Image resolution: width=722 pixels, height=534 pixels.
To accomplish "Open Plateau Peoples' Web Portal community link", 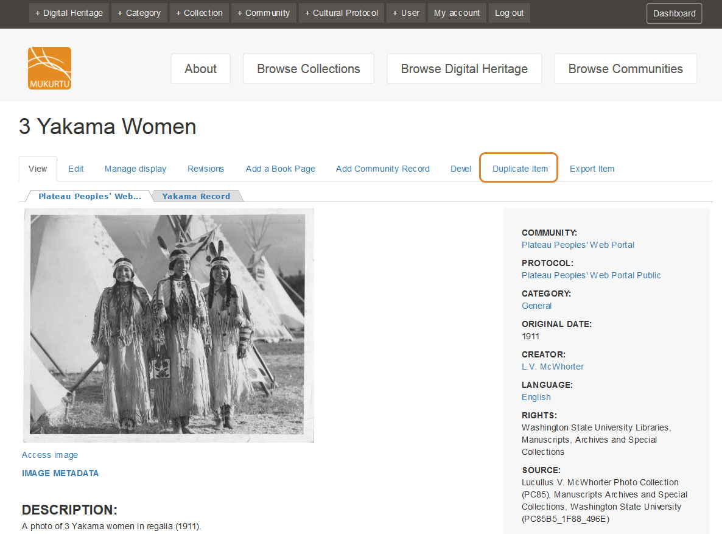I will point(578,245).
